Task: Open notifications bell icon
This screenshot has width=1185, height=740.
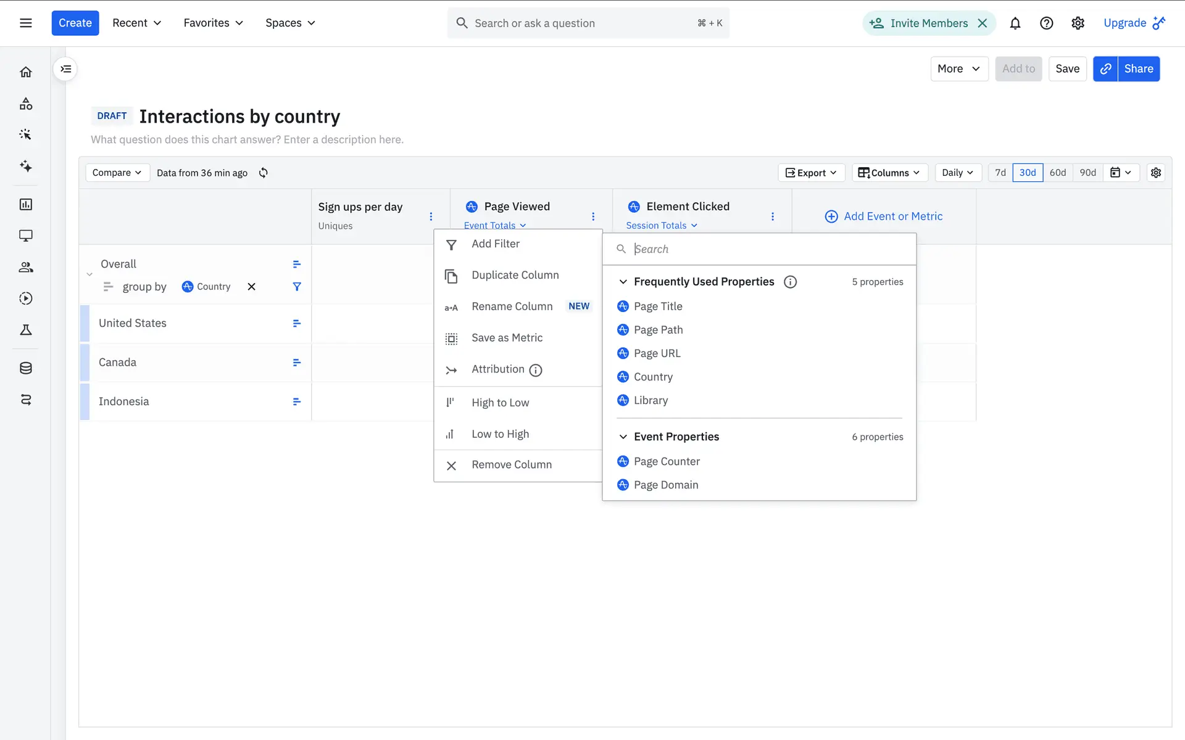Action: coord(1015,23)
